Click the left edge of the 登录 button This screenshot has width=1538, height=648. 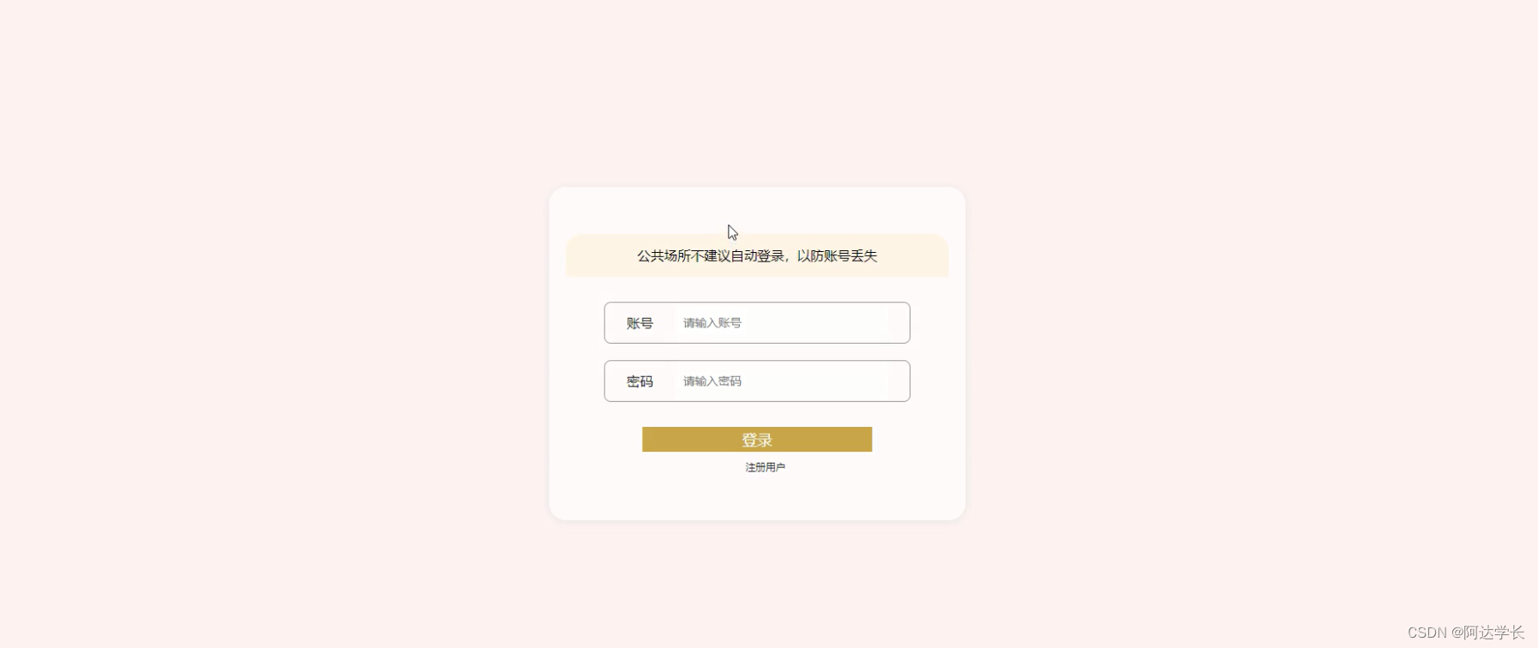(649, 440)
